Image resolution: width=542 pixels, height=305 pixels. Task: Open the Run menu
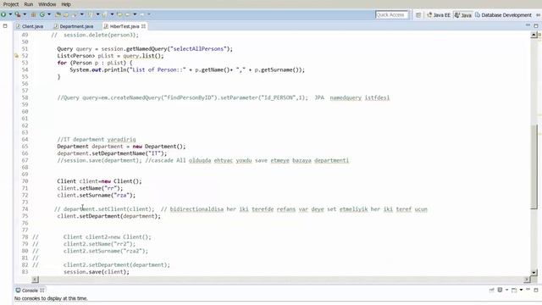29,4
